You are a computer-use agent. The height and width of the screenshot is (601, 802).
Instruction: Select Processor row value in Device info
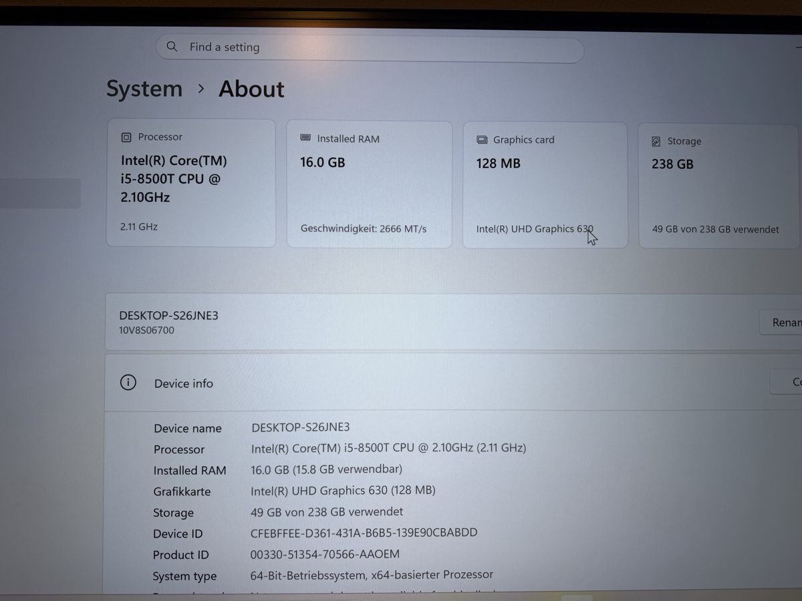pos(388,447)
